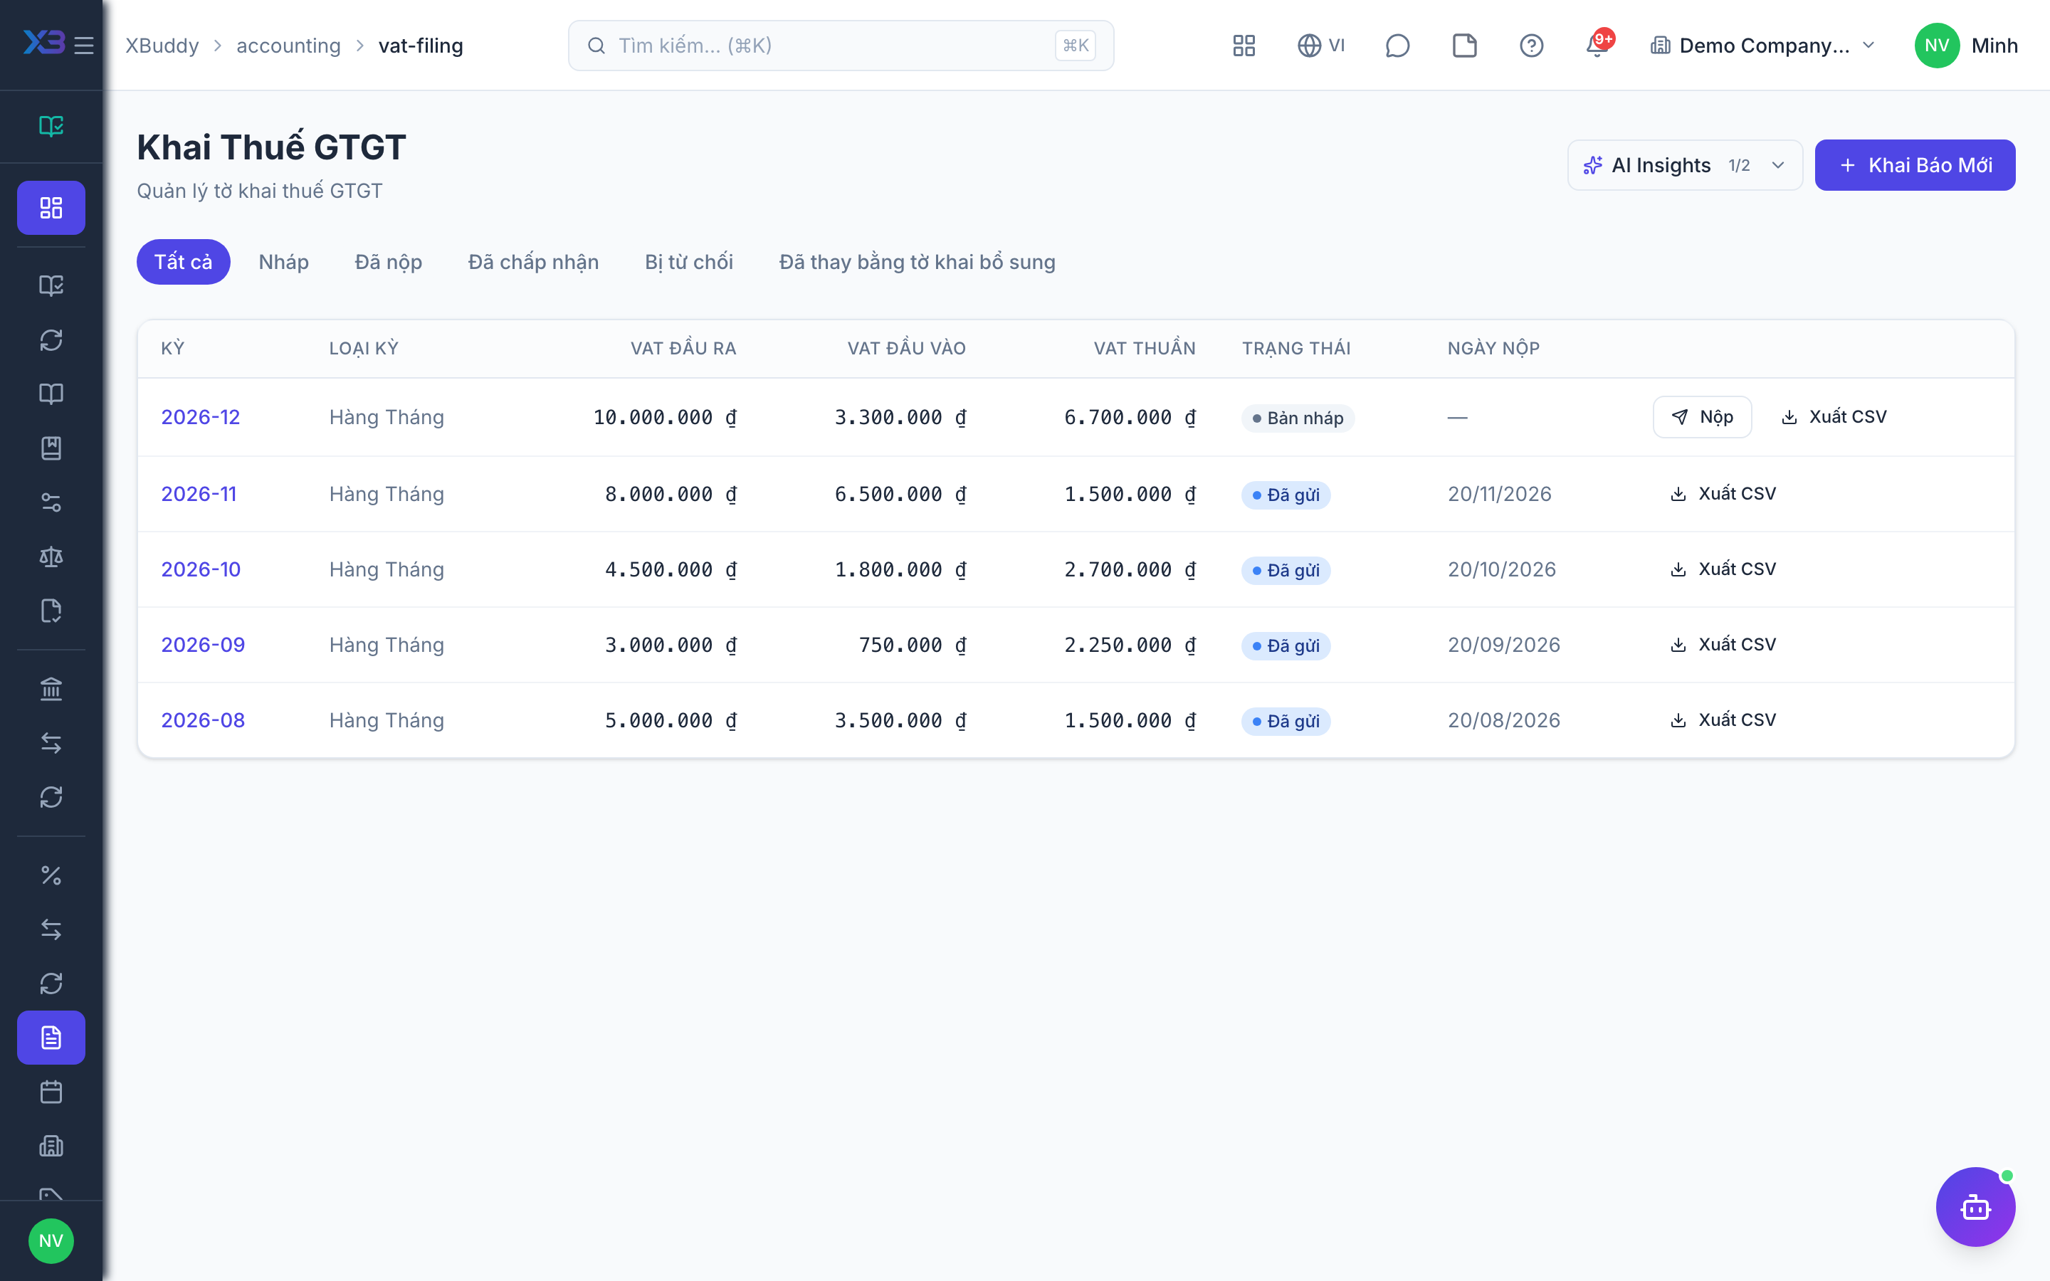This screenshot has height=1281, width=2050.
Task: Focus the Tìm kiếm search field
Action: (841, 45)
